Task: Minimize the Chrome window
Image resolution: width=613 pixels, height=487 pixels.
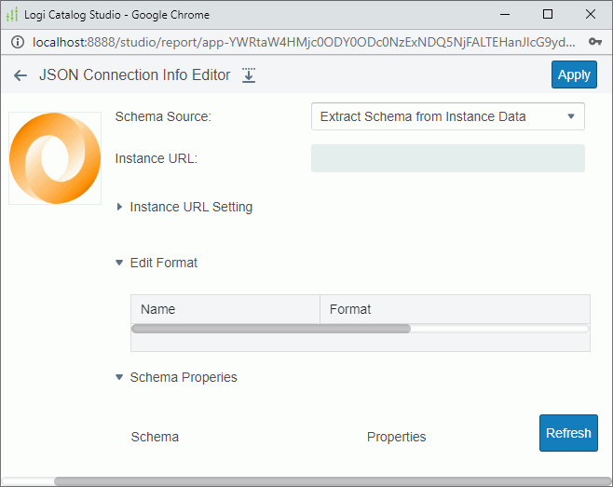Action: [505, 15]
